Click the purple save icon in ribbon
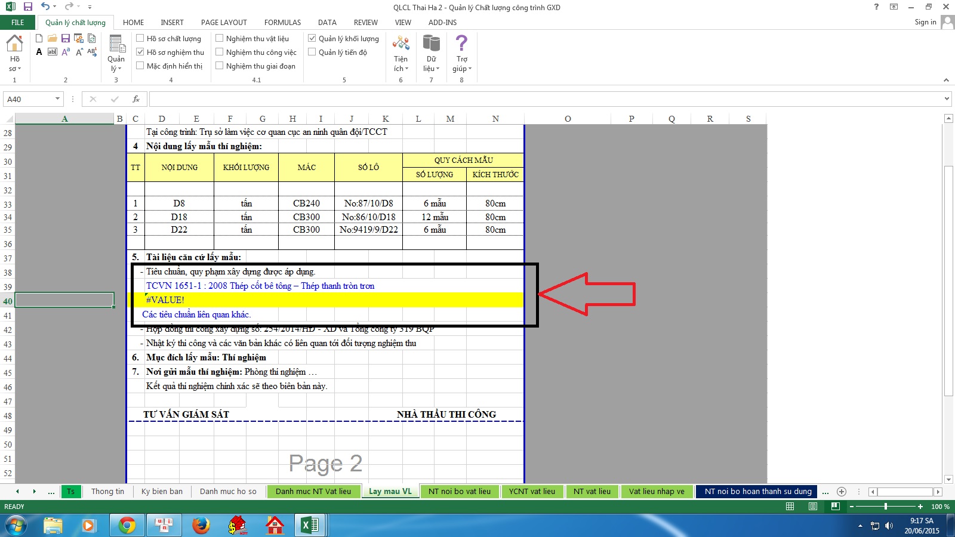Image resolution: width=955 pixels, height=537 pixels. pos(66,38)
